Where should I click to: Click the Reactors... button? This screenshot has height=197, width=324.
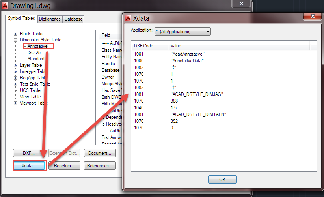point(64,166)
